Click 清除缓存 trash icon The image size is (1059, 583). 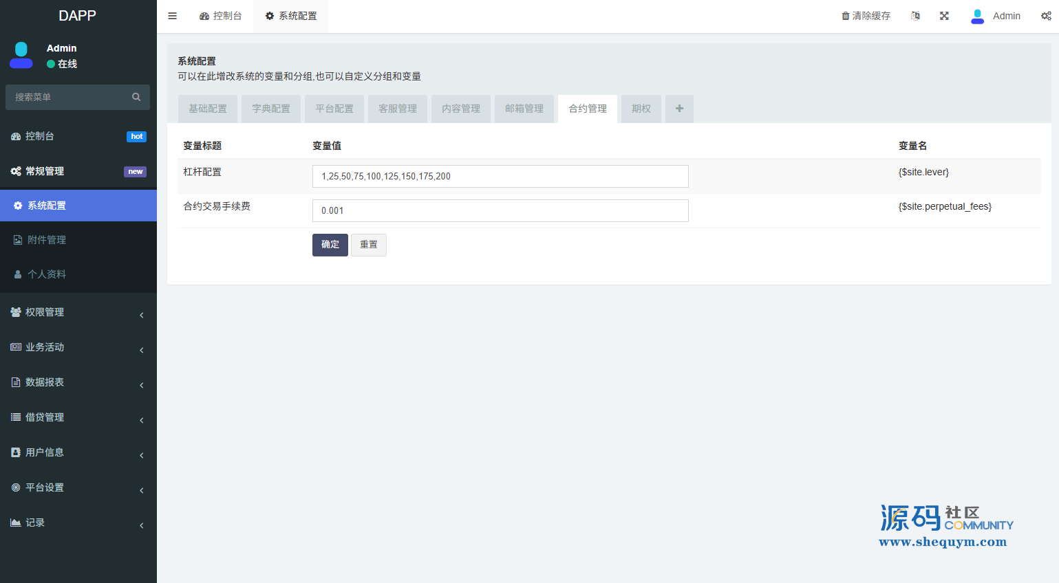846,16
